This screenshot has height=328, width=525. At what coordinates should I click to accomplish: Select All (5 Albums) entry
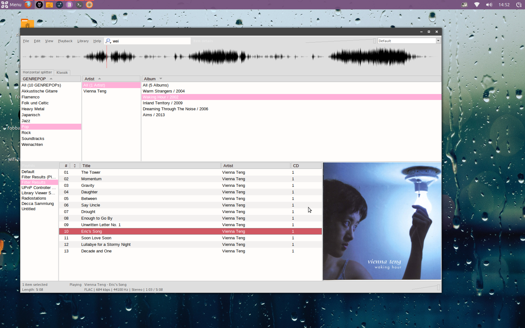(x=291, y=85)
